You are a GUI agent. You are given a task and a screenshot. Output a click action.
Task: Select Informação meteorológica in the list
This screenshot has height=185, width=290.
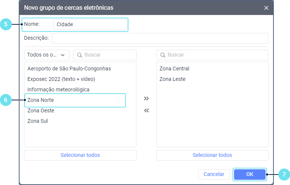coord(58,90)
